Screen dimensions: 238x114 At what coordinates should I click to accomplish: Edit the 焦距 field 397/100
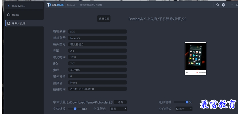[x=97, y=70]
